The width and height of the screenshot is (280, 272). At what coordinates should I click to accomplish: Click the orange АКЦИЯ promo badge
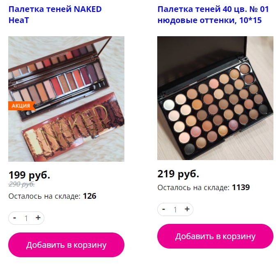click(21, 106)
